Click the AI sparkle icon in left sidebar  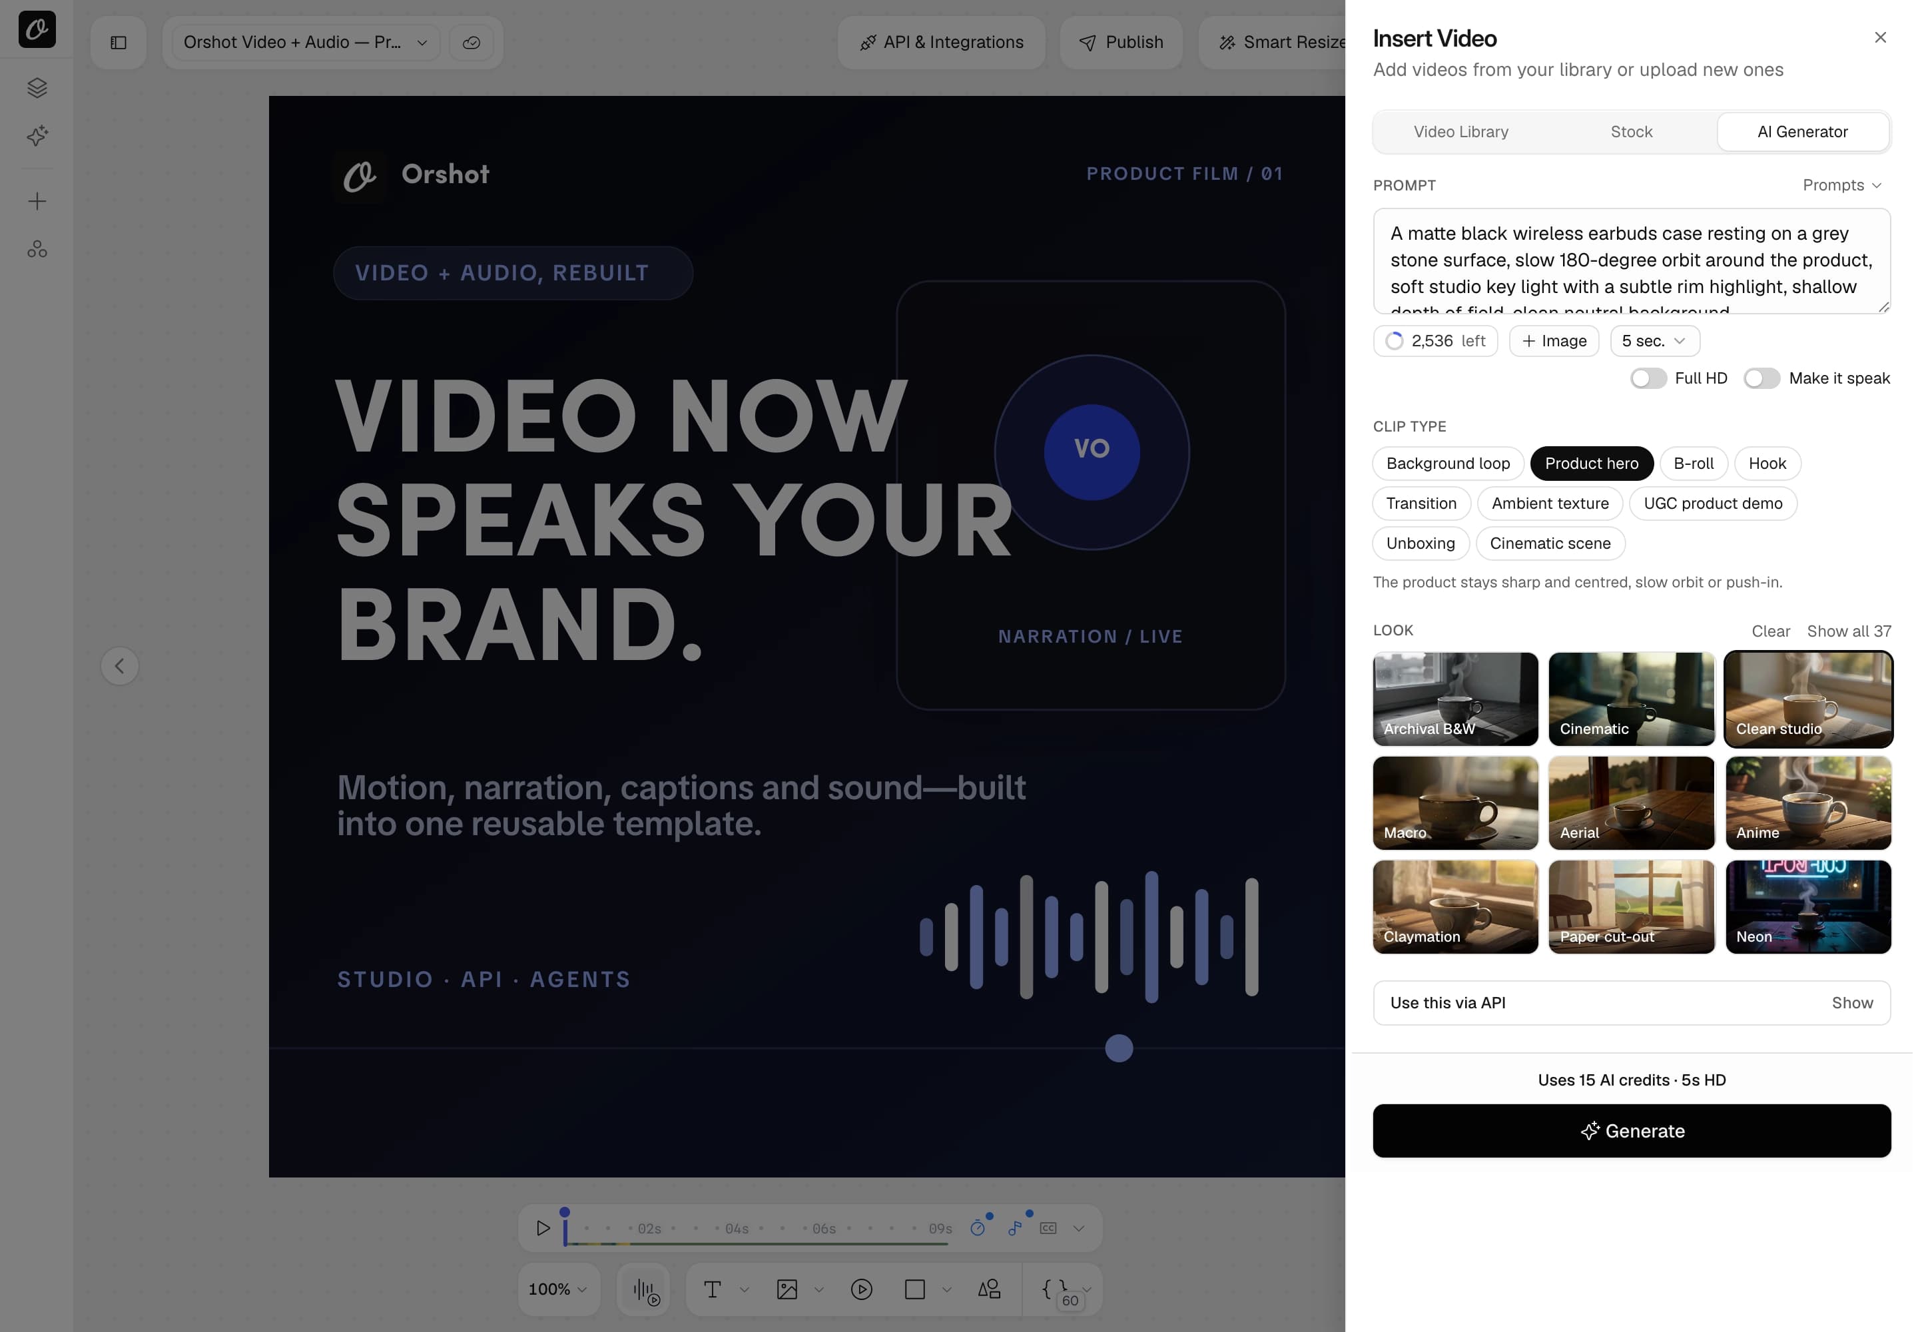pyautogui.click(x=37, y=135)
